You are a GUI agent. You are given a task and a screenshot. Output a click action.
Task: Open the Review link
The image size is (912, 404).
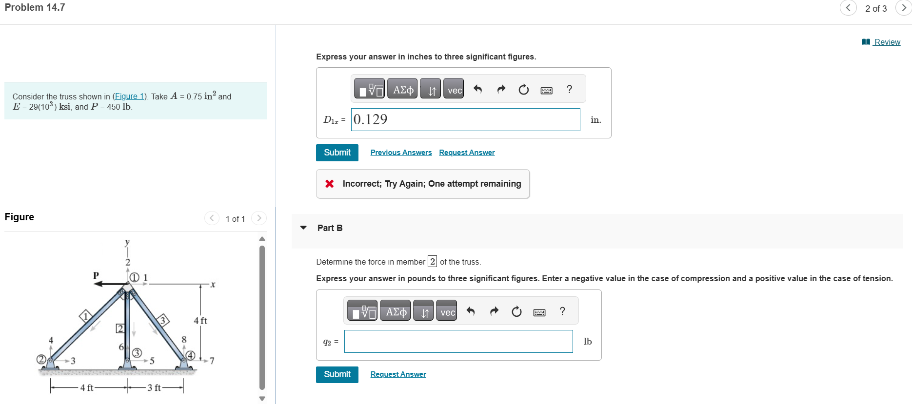tap(886, 42)
